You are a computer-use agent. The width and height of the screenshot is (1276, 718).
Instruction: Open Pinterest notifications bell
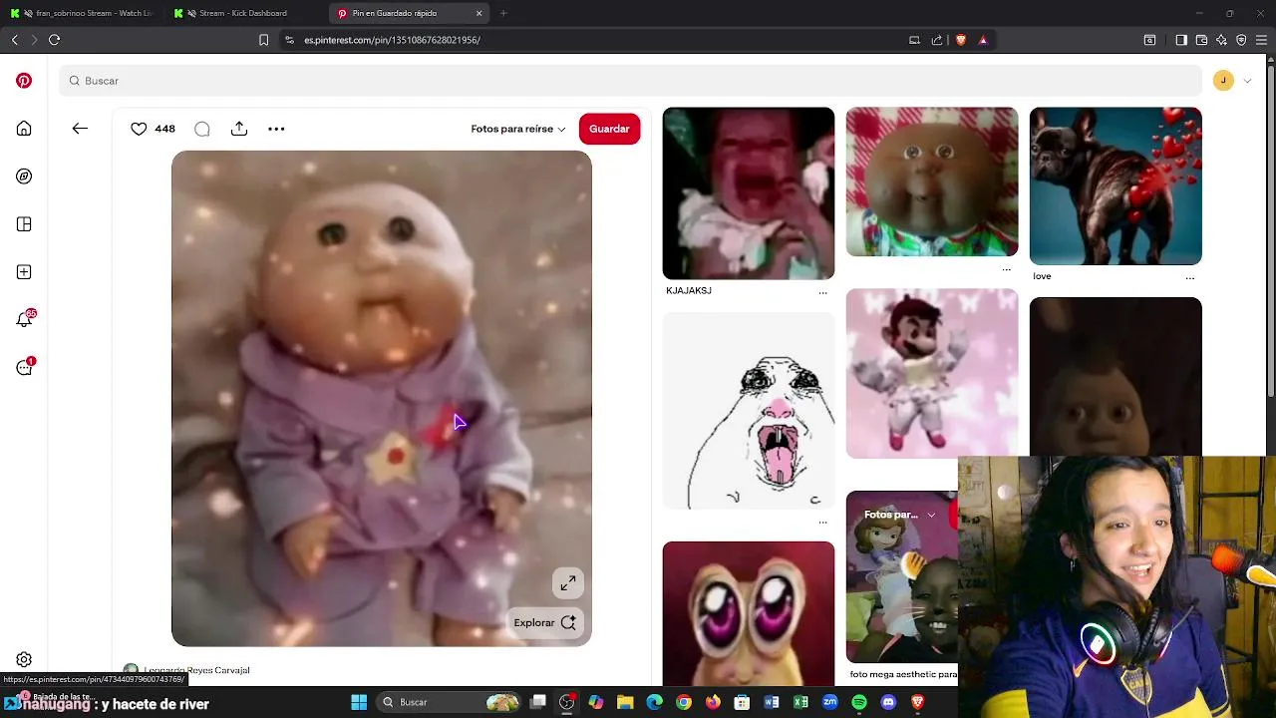pyautogui.click(x=24, y=320)
